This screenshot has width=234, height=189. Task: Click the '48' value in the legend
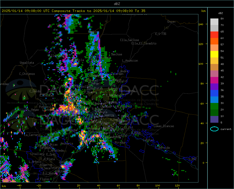click(x=222, y=64)
